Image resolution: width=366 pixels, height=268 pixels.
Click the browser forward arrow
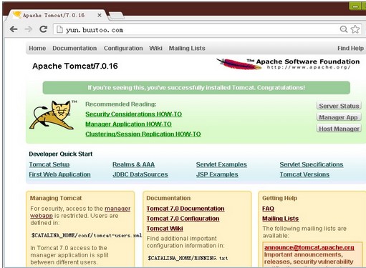29,29
